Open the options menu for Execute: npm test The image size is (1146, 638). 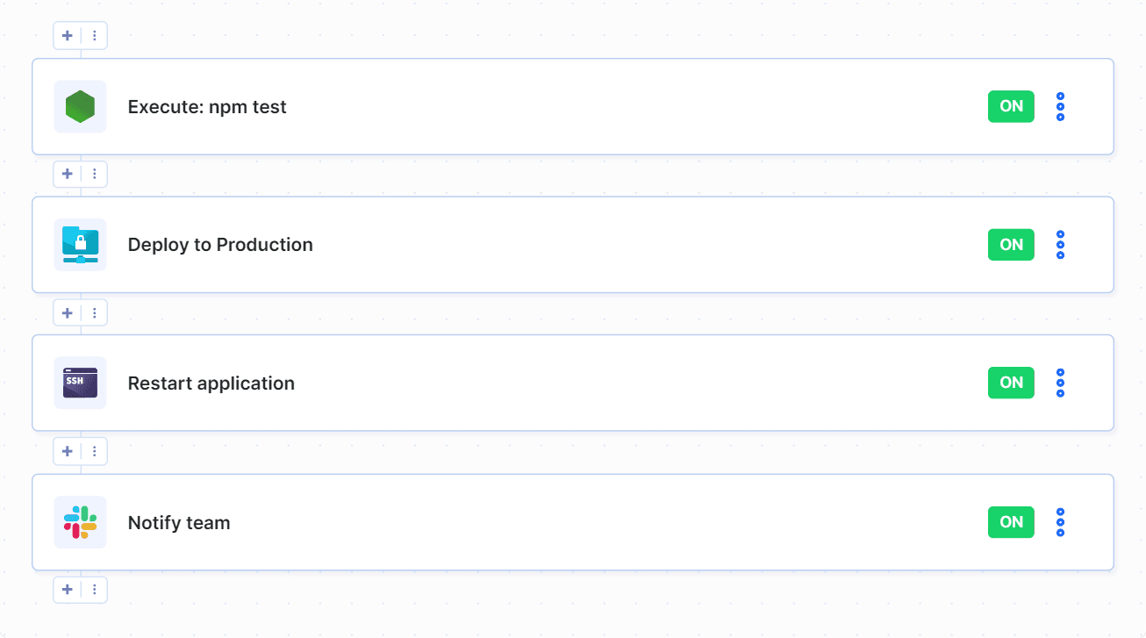[1060, 106]
